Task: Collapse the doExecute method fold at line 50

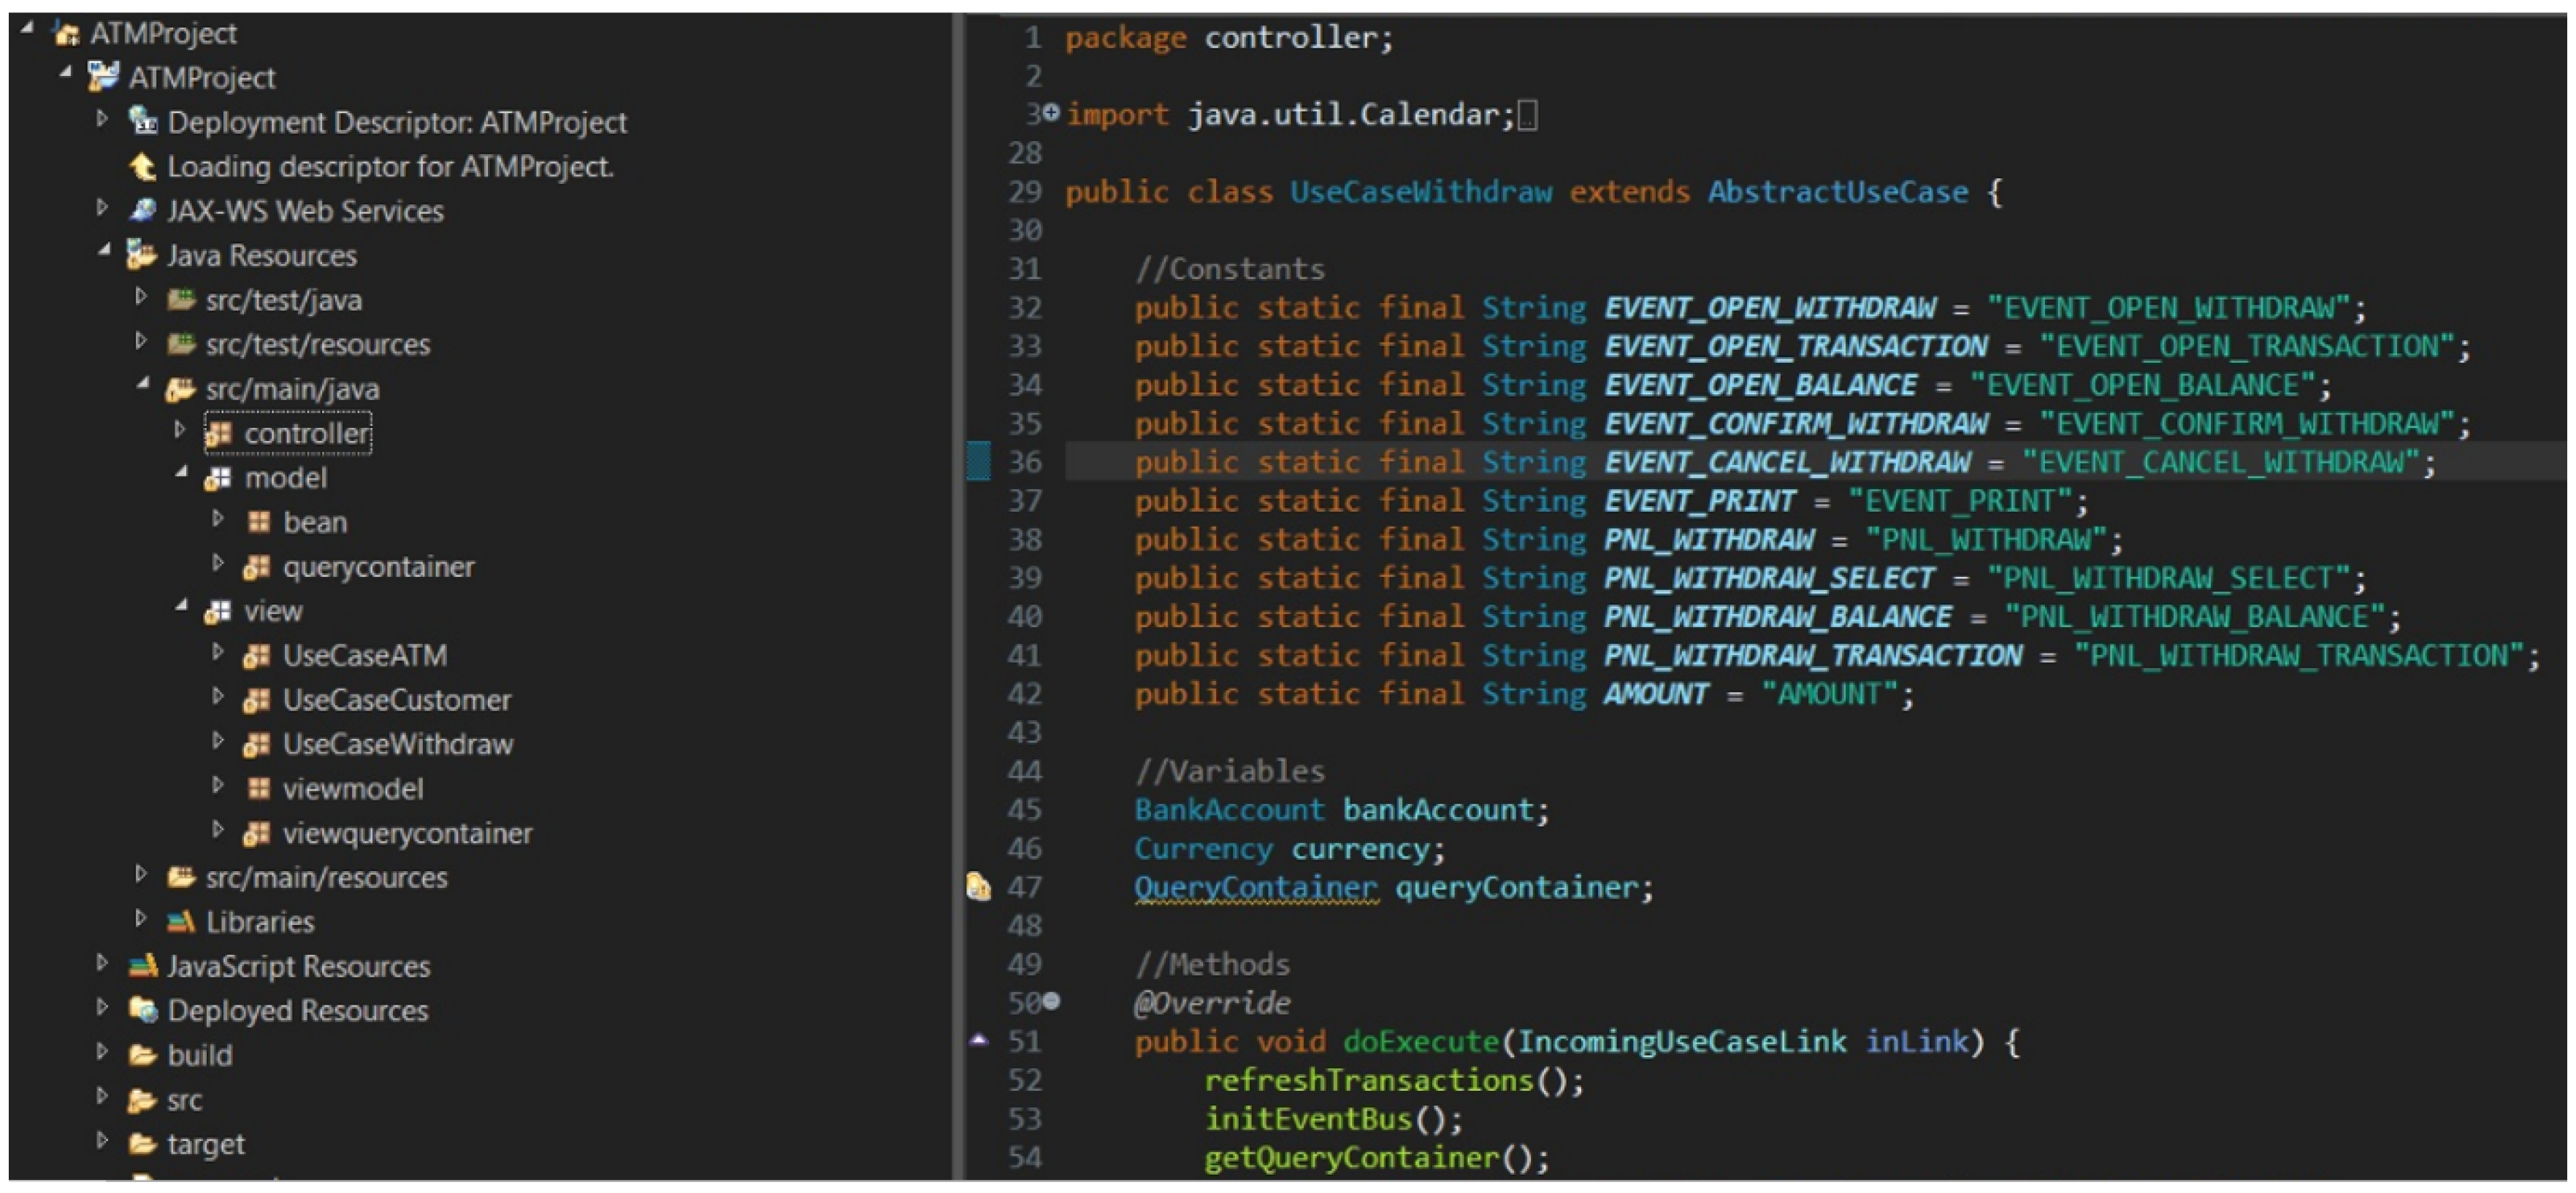Action: 1051,1000
